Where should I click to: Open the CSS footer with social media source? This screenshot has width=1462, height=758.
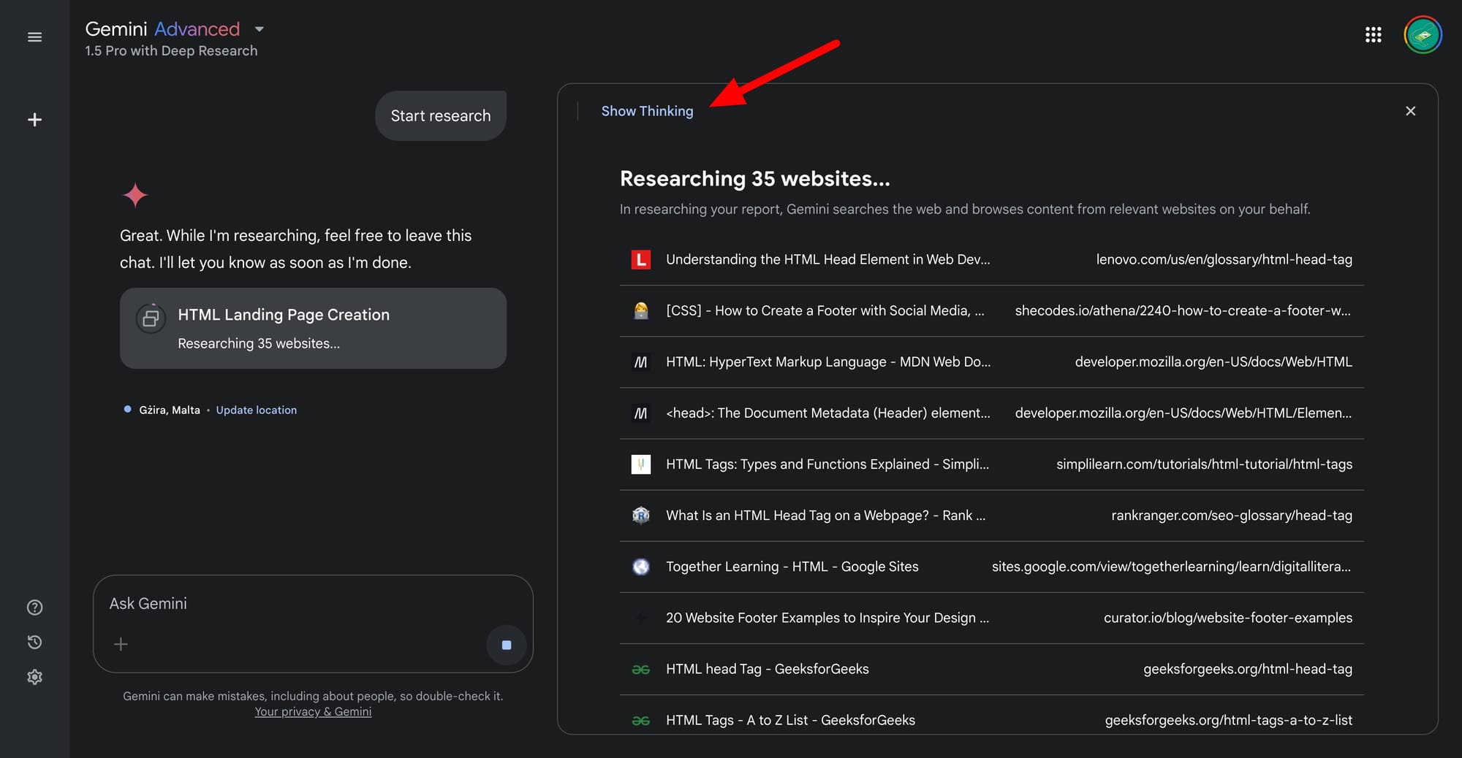coord(825,310)
